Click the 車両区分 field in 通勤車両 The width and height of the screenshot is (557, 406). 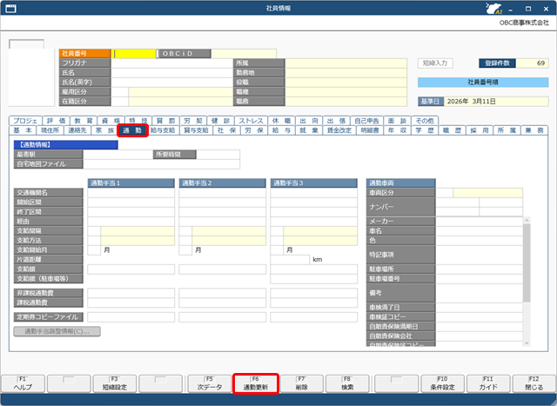(487, 193)
